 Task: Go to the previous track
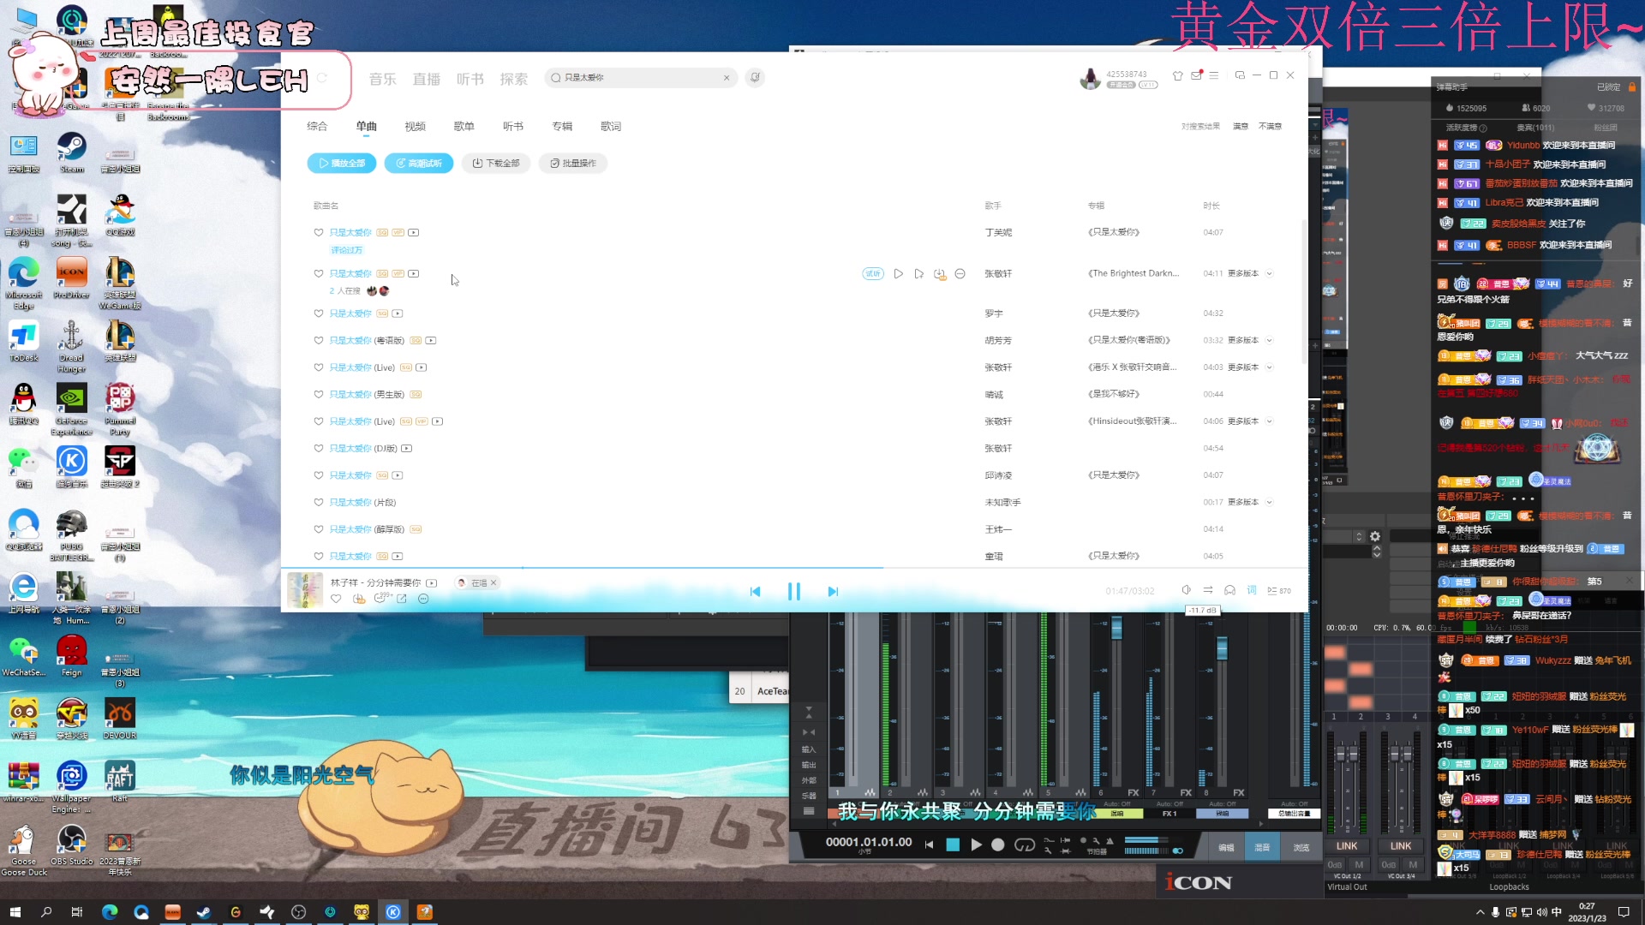(x=755, y=591)
